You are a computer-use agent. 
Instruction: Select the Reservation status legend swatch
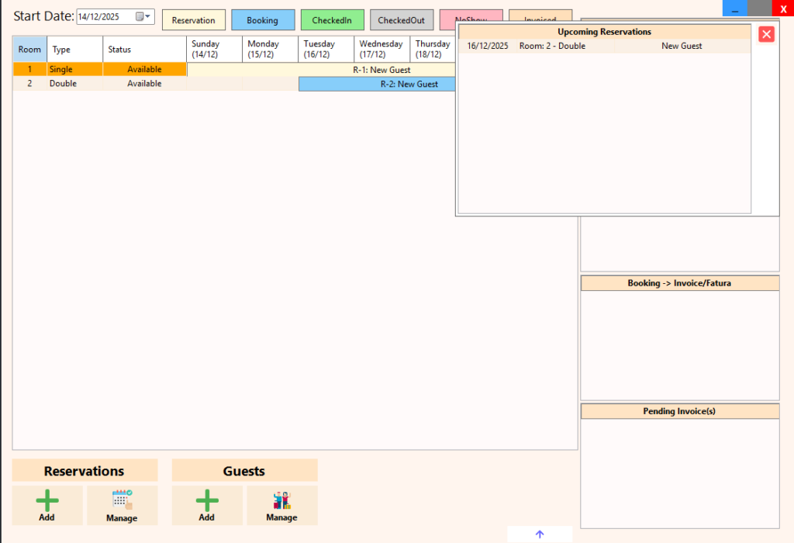pos(194,20)
